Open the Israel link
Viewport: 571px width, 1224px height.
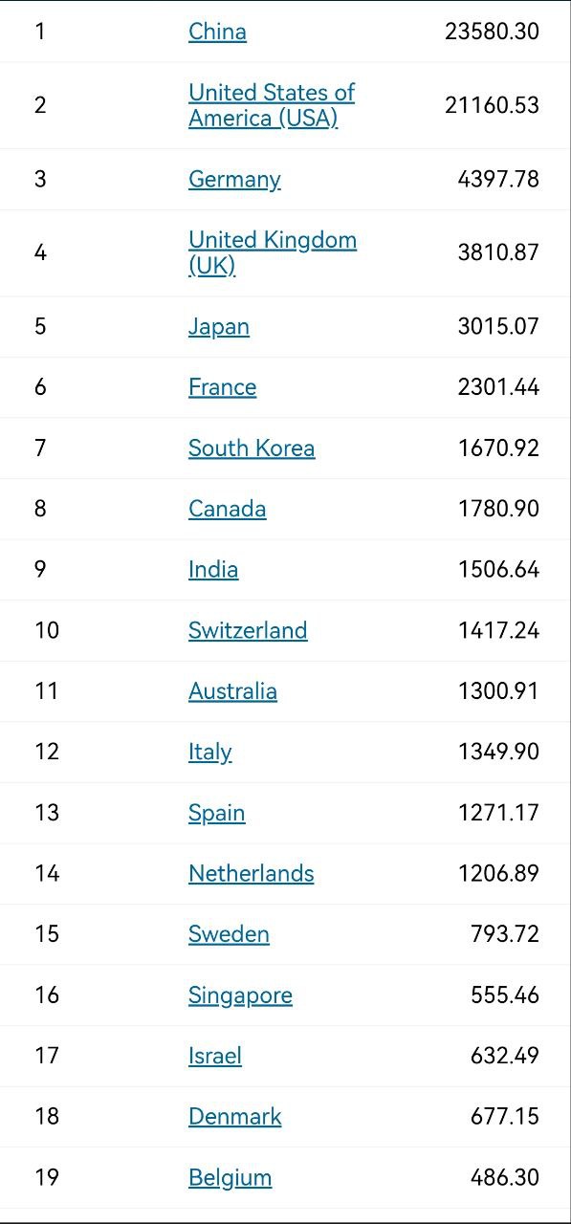(x=214, y=1056)
